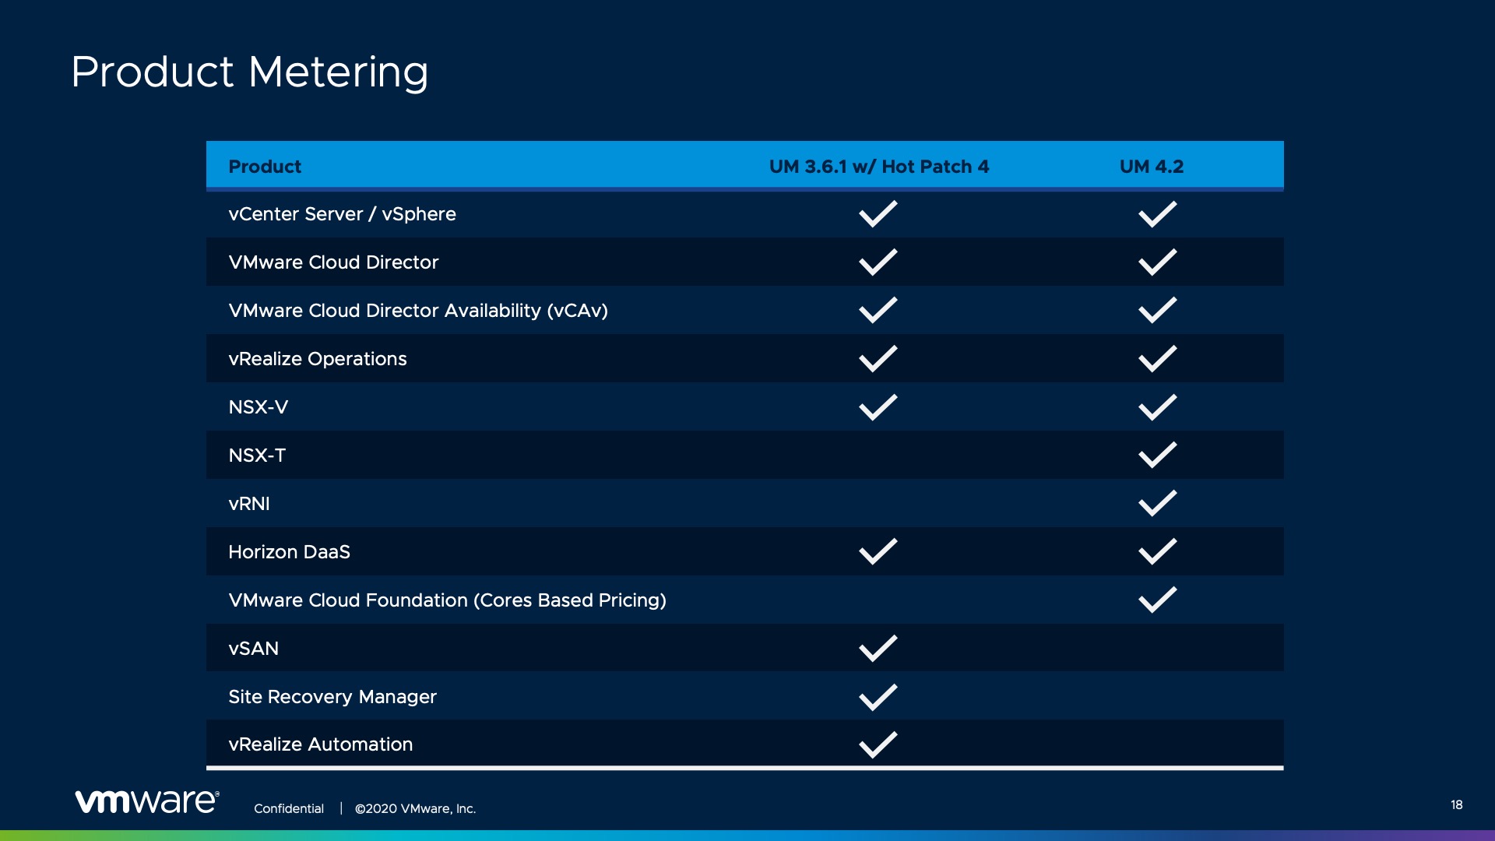Click the Confidential footer text
This screenshot has width=1495, height=841.
[x=289, y=808]
